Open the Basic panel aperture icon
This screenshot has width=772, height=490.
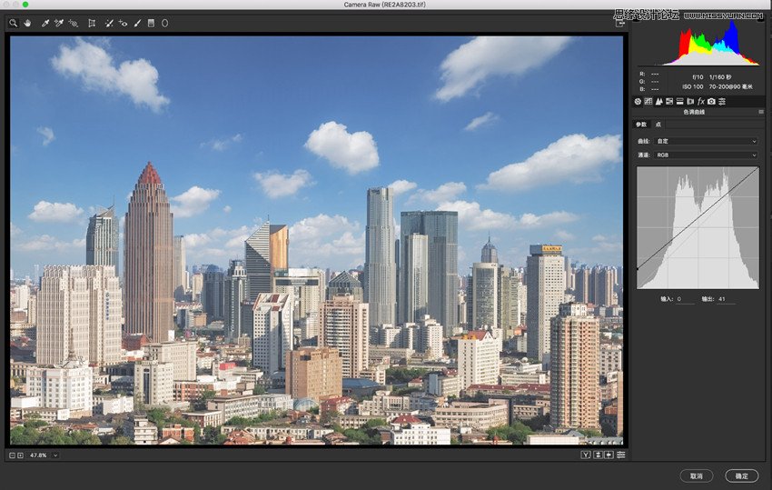(x=638, y=102)
